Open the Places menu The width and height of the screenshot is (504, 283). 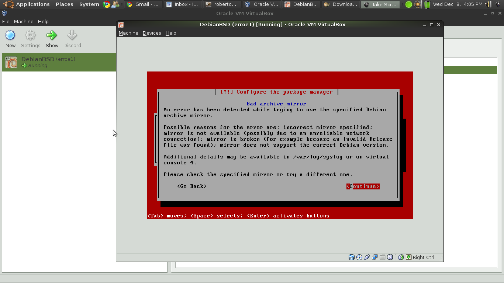click(64, 4)
